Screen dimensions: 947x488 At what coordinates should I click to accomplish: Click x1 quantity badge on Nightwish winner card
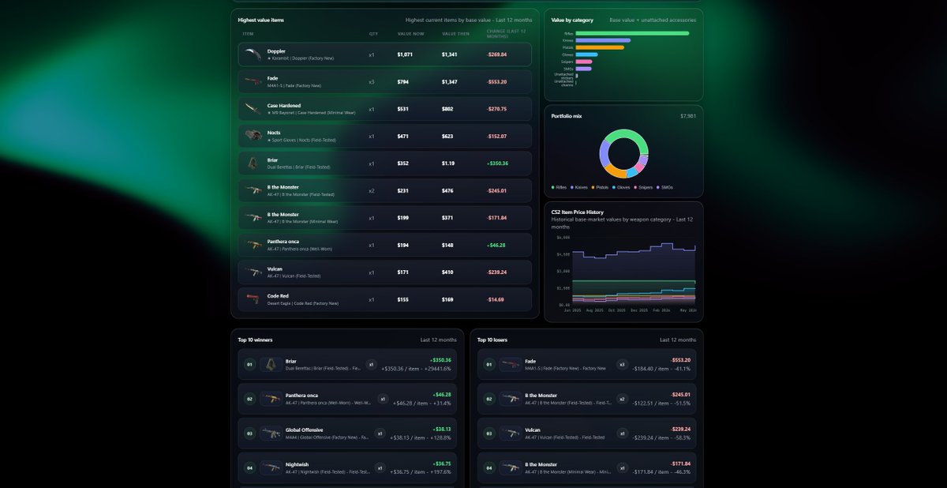(x=380, y=468)
